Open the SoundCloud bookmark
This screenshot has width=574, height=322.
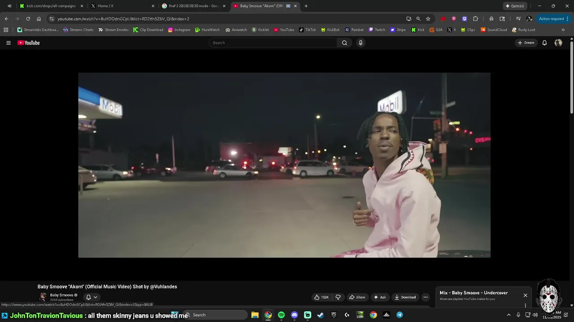coord(494,30)
